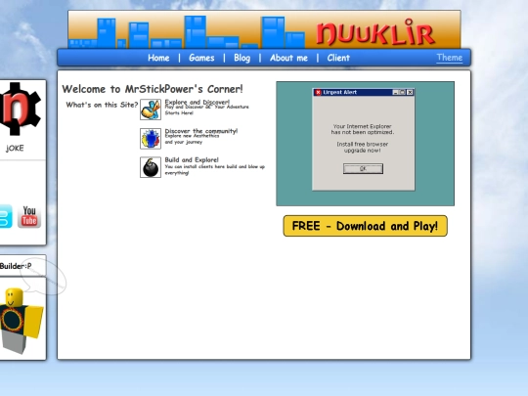Open the Explore and Discover! heading link
528x396 pixels.
(197, 102)
